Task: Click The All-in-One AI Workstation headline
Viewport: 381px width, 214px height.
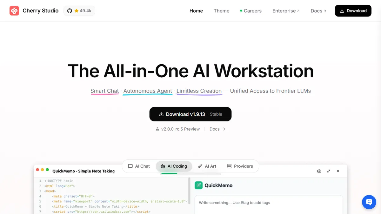Action: tap(190, 71)
